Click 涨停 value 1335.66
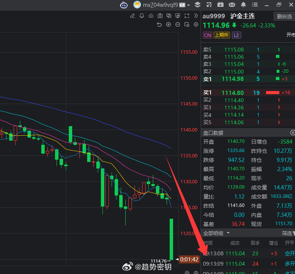The height and width of the screenshot is (274, 295). coord(236,151)
